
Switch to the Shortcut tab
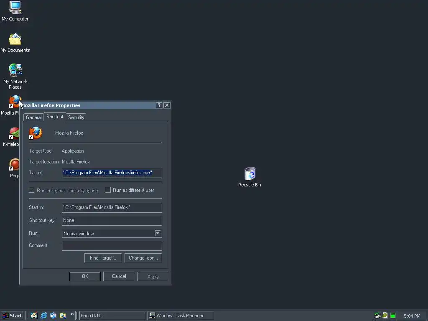(x=55, y=117)
